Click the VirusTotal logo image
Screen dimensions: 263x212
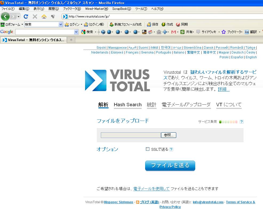(x=117, y=80)
